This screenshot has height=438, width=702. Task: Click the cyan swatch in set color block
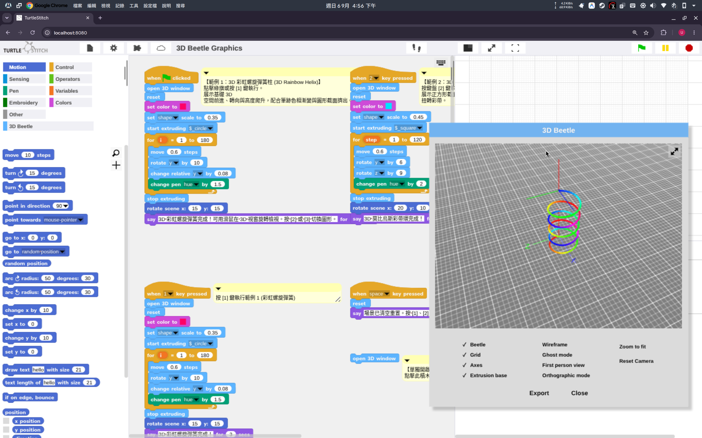(389, 106)
